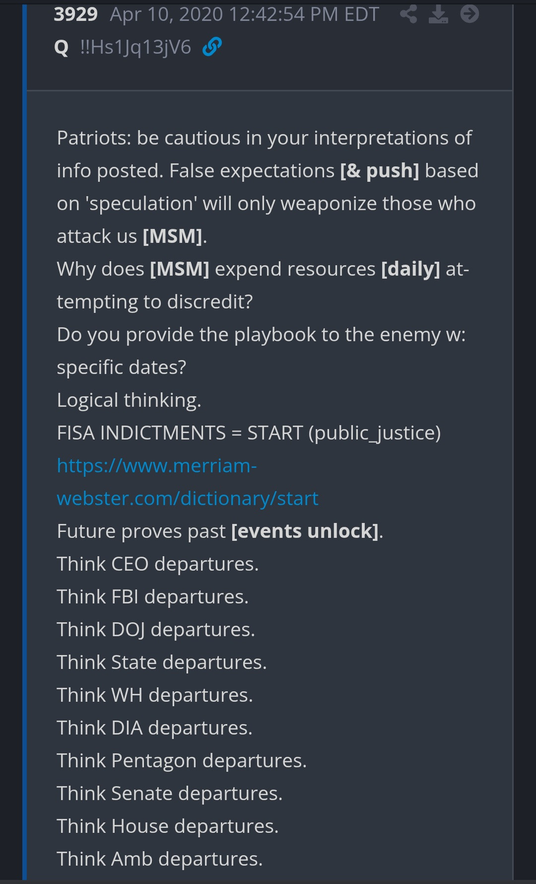Click the 'Think Amb departures.' line
The width and height of the screenshot is (536, 884).
point(160,859)
